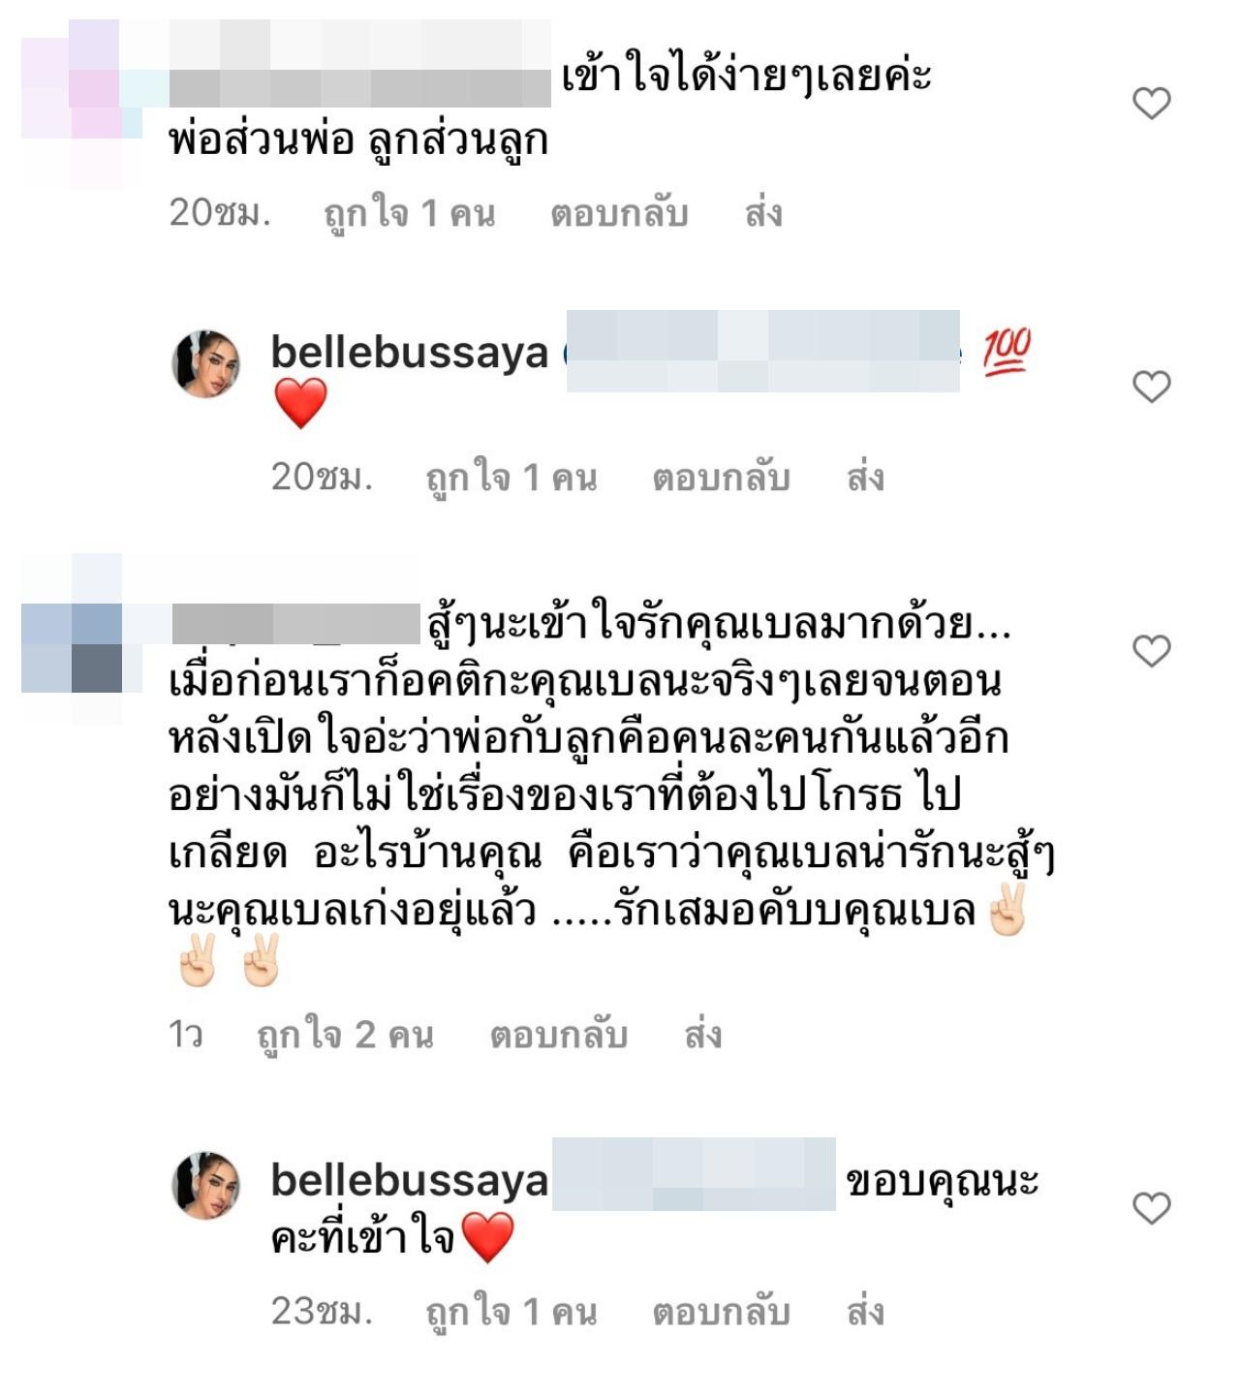View ถูกใจ 1 คน on bellebussaya's 100 reply
The width and height of the screenshot is (1240, 1397).
tap(511, 479)
